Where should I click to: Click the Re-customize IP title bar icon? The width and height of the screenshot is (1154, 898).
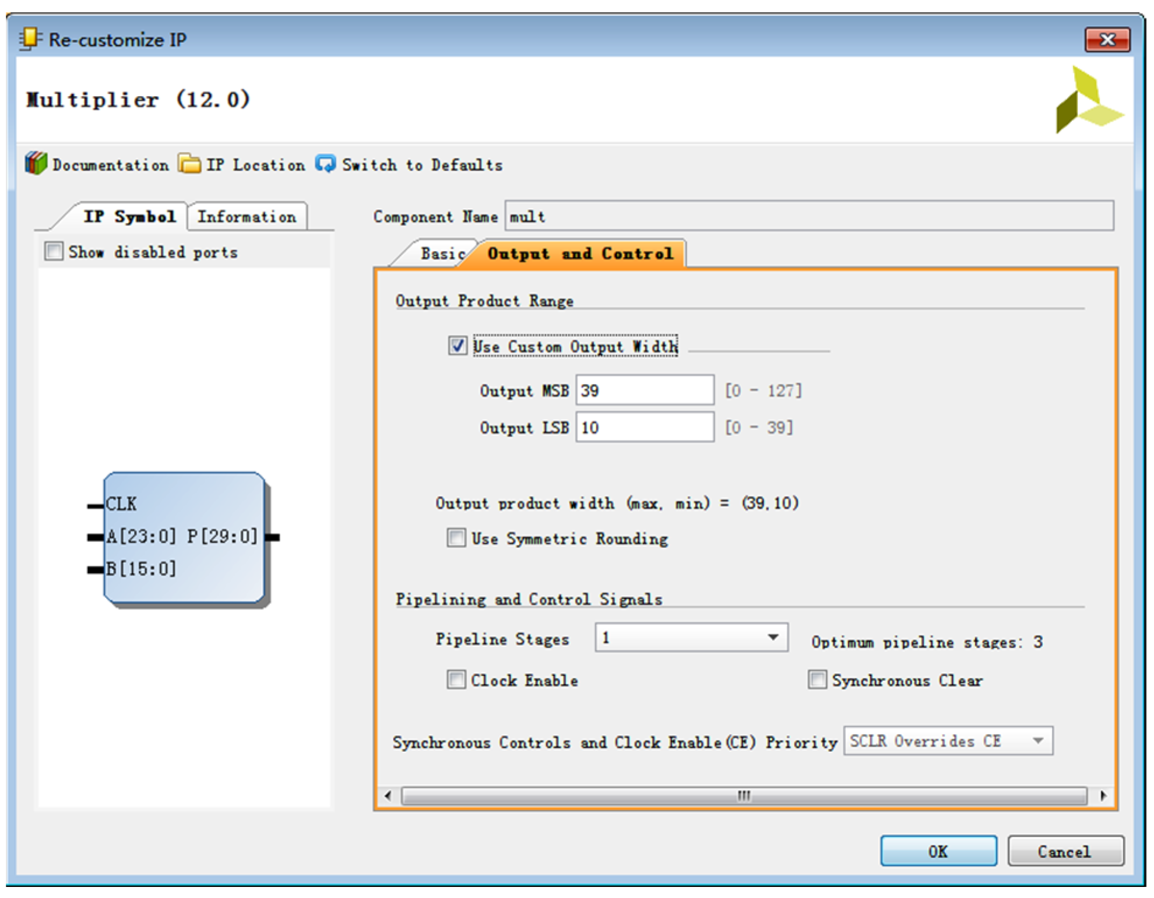[x=29, y=38]
